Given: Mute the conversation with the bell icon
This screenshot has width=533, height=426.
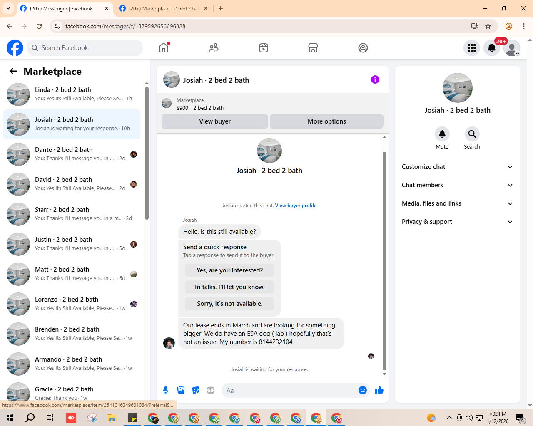Looking at the screenshot, I should (442, 134).
